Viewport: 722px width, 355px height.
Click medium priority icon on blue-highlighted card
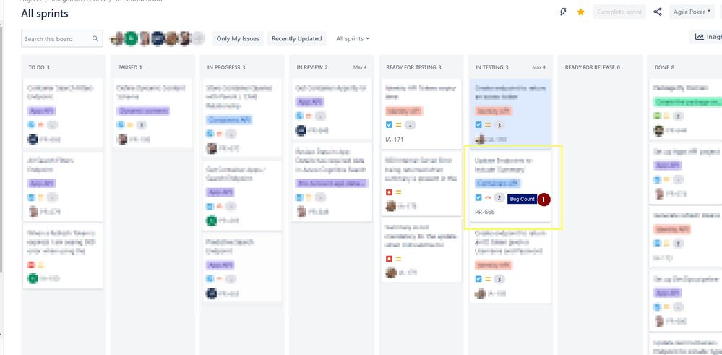488,125
